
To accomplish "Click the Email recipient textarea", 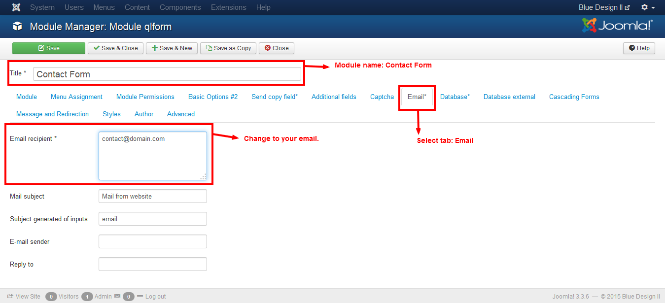I will [x=152, y=155].
